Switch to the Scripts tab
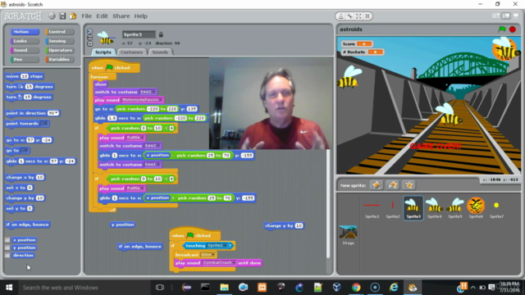 tap(103, 52)
